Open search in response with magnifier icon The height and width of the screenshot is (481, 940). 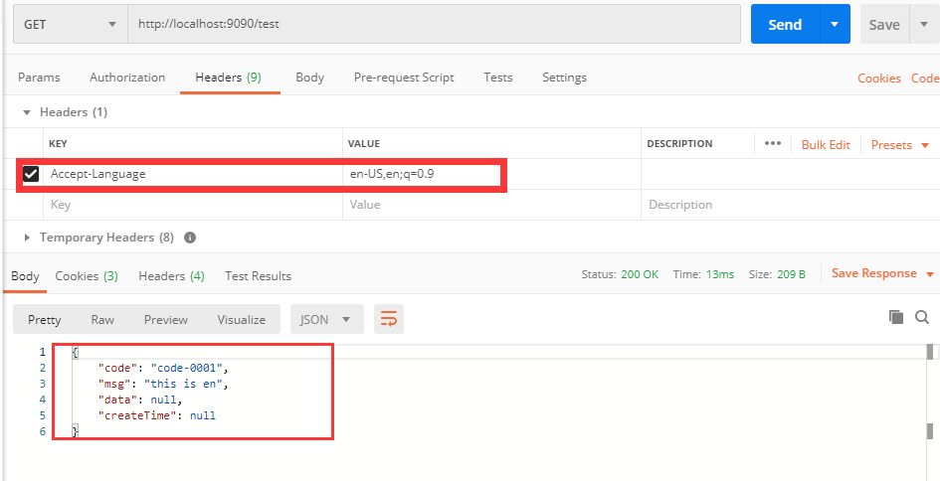(x=922, y=317)
